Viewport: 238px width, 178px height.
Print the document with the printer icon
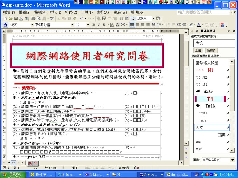pos(33,18)
